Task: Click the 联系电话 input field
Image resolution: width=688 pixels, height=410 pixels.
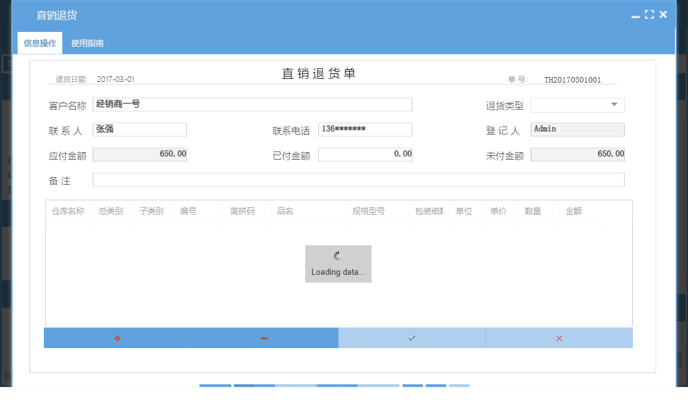Action: (x=365, y=130)
